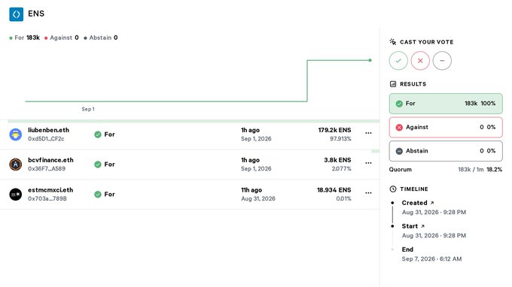Viewport: 512px width, 287px height.
Task: Click the Quorum 18.2% value
Action: point(494,169)
